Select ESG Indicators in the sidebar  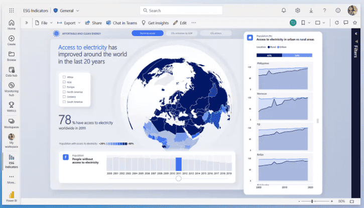12,161
